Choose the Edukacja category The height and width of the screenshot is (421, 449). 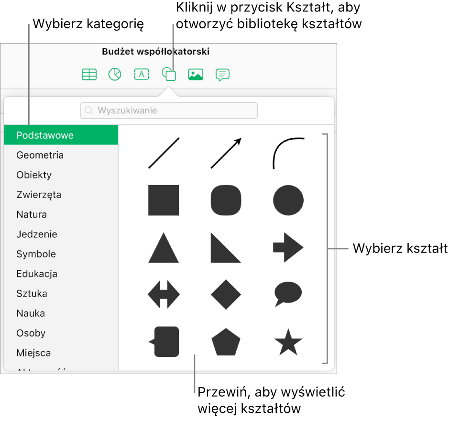pyautogui.click(x=61, y=273)
